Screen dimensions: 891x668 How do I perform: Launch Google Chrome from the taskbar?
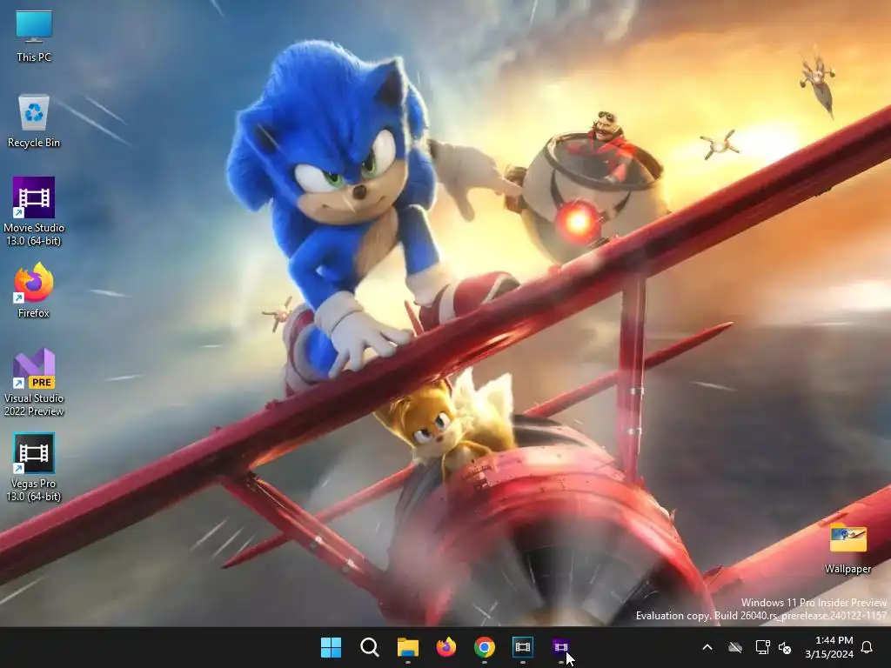484,647
